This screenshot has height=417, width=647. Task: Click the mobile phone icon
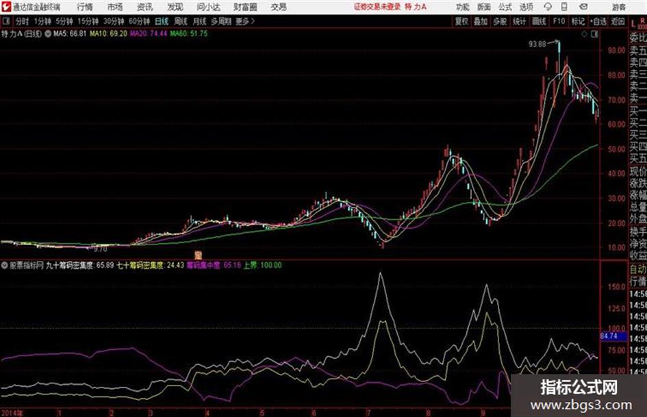click(x=564, y=7)
